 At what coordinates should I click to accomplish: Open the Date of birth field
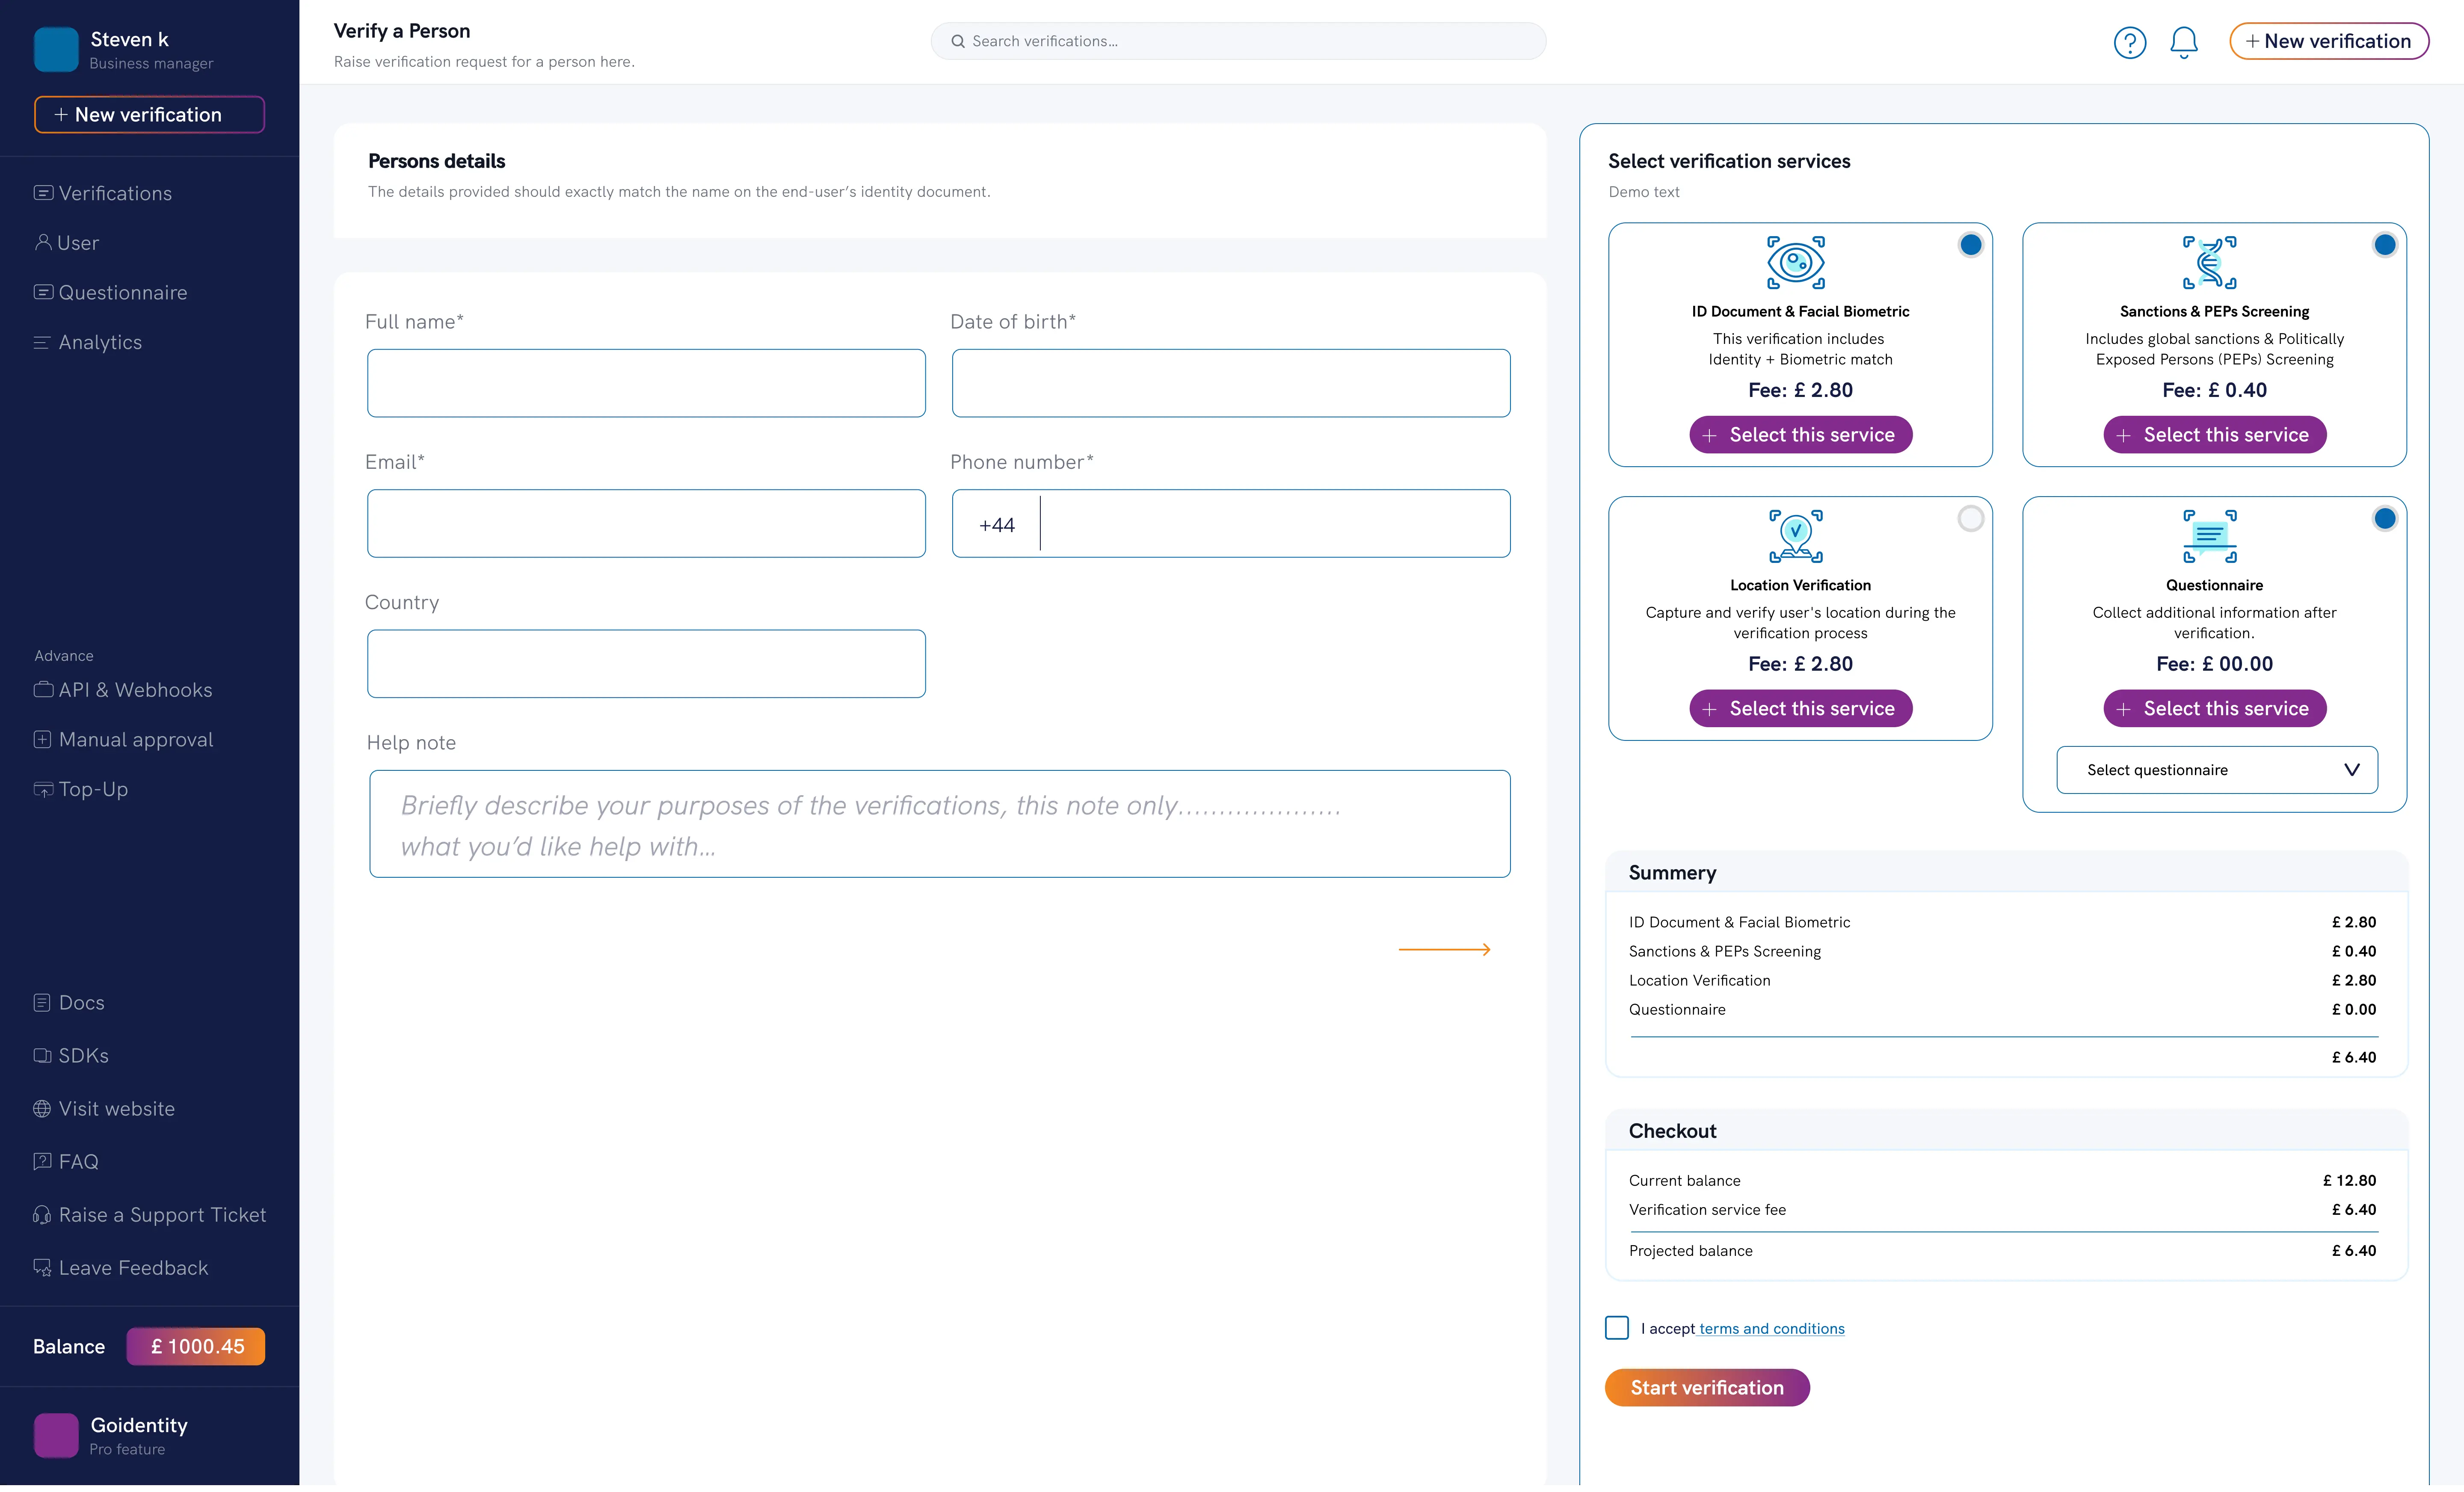click(1231, 383)
